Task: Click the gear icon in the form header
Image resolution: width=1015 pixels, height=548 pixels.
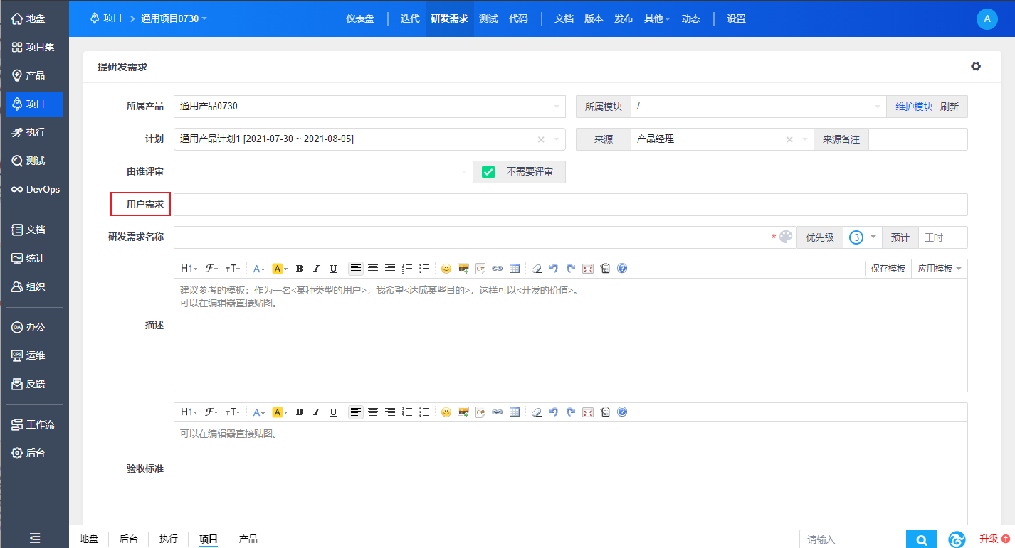Action: point(975,66)
